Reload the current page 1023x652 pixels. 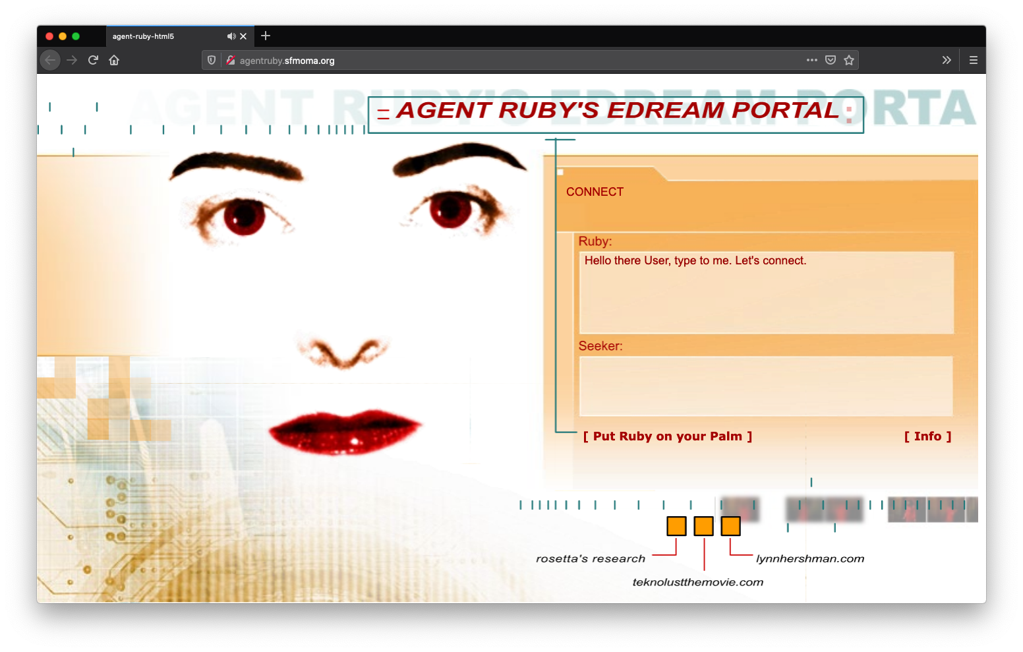coord(93,60)
